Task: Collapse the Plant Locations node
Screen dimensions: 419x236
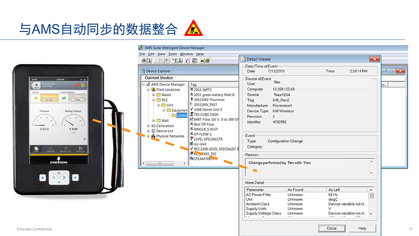Action: coord(148,90)
